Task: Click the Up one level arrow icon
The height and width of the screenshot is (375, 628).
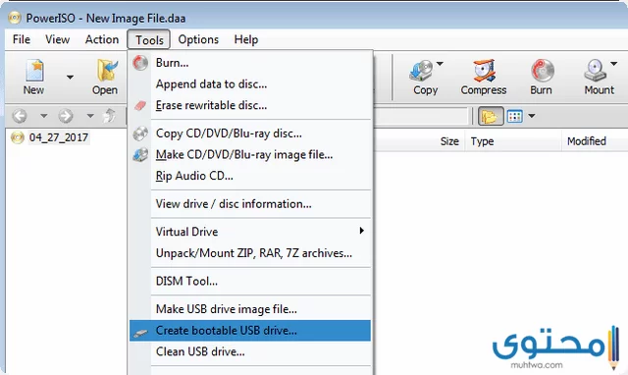Action: point(109,116)
